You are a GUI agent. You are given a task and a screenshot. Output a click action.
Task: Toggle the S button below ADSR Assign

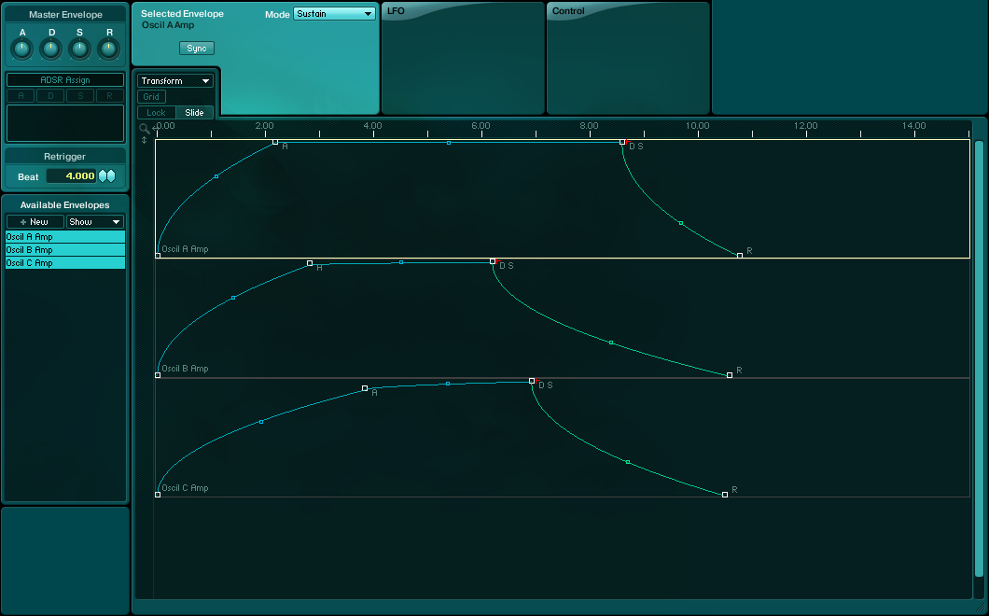[x=80, y=96]
